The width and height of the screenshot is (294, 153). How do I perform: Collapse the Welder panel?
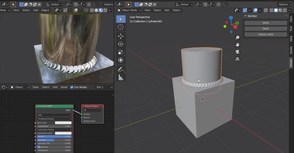245,16
